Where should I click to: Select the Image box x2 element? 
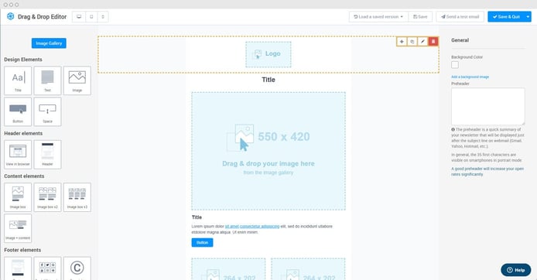tap(48, 197)
